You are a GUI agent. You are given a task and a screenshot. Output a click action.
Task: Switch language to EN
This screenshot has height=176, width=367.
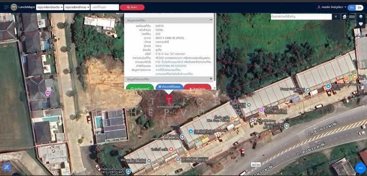pyautogui.click(x=359, y=7)
